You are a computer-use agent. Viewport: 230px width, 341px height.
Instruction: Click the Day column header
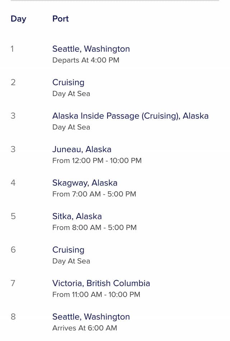point(19,19)
